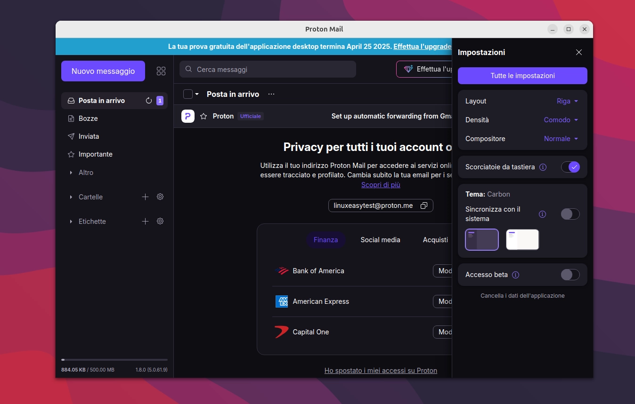This screenshot has height=404, width=635.
Task: Close the Impostazioni panel with X
Action: [579, 52]
